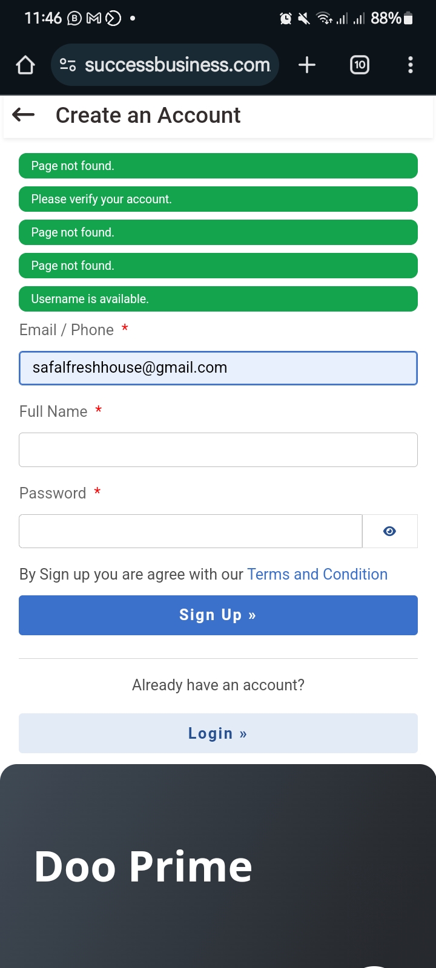Open the Terms and Condition link
The width and height of the screenshot is (436, 968).
click(317, 574)
